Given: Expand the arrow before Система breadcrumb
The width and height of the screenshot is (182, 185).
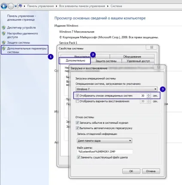Looking at the screenshot, I should click(108, 6).
